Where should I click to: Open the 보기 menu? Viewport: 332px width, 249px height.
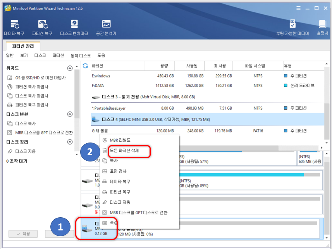[24, 55]
